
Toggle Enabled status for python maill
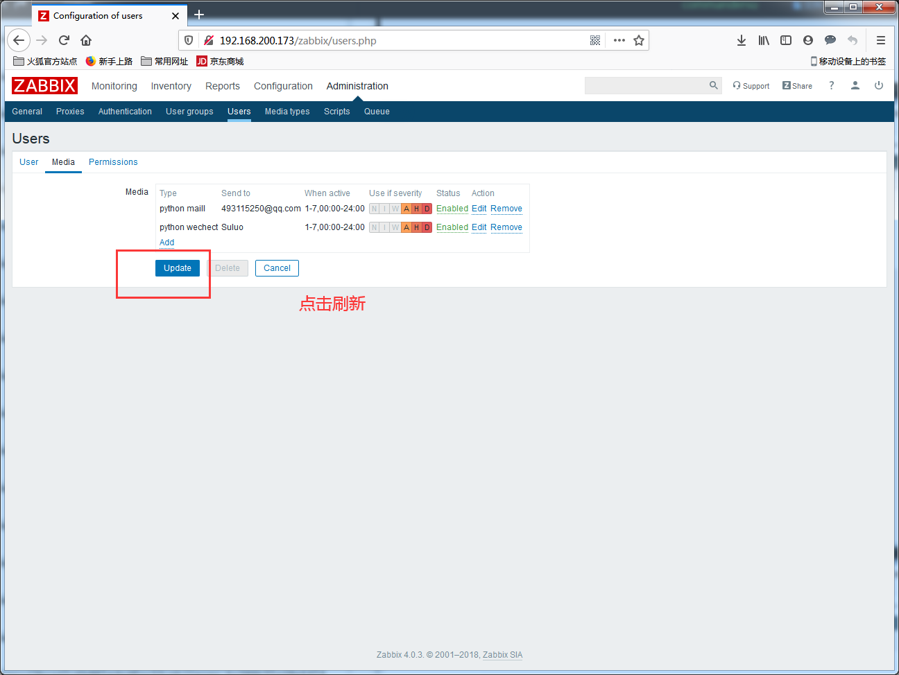pos(452,209)
